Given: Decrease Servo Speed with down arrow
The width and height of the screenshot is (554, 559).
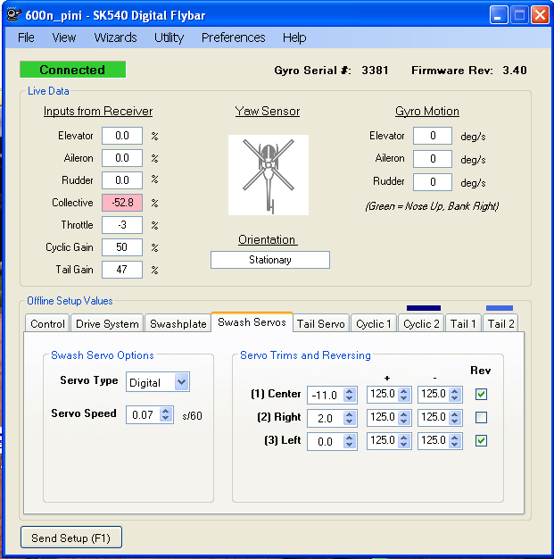Looking at the screenshot, I should tap(165, 419).
